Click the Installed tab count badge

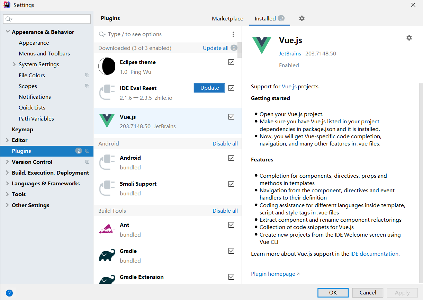pyautogui.click(x=281, y=18)
